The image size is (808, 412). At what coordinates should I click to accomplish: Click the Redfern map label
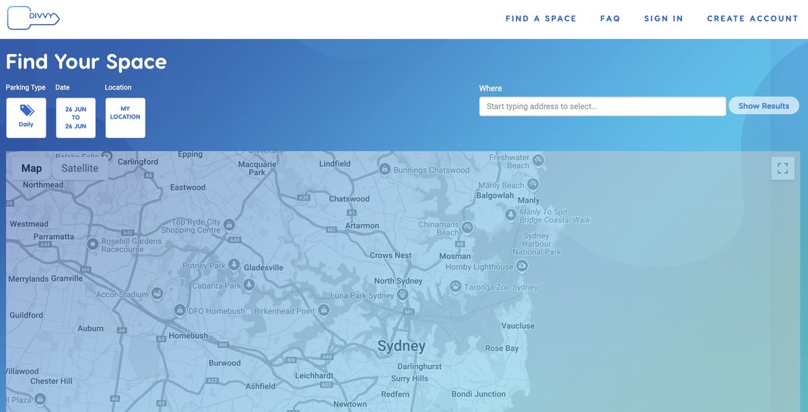(395, 394)
